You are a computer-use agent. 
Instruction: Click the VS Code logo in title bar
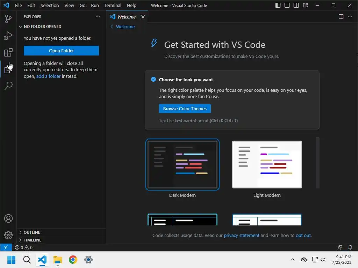point(6,5)
